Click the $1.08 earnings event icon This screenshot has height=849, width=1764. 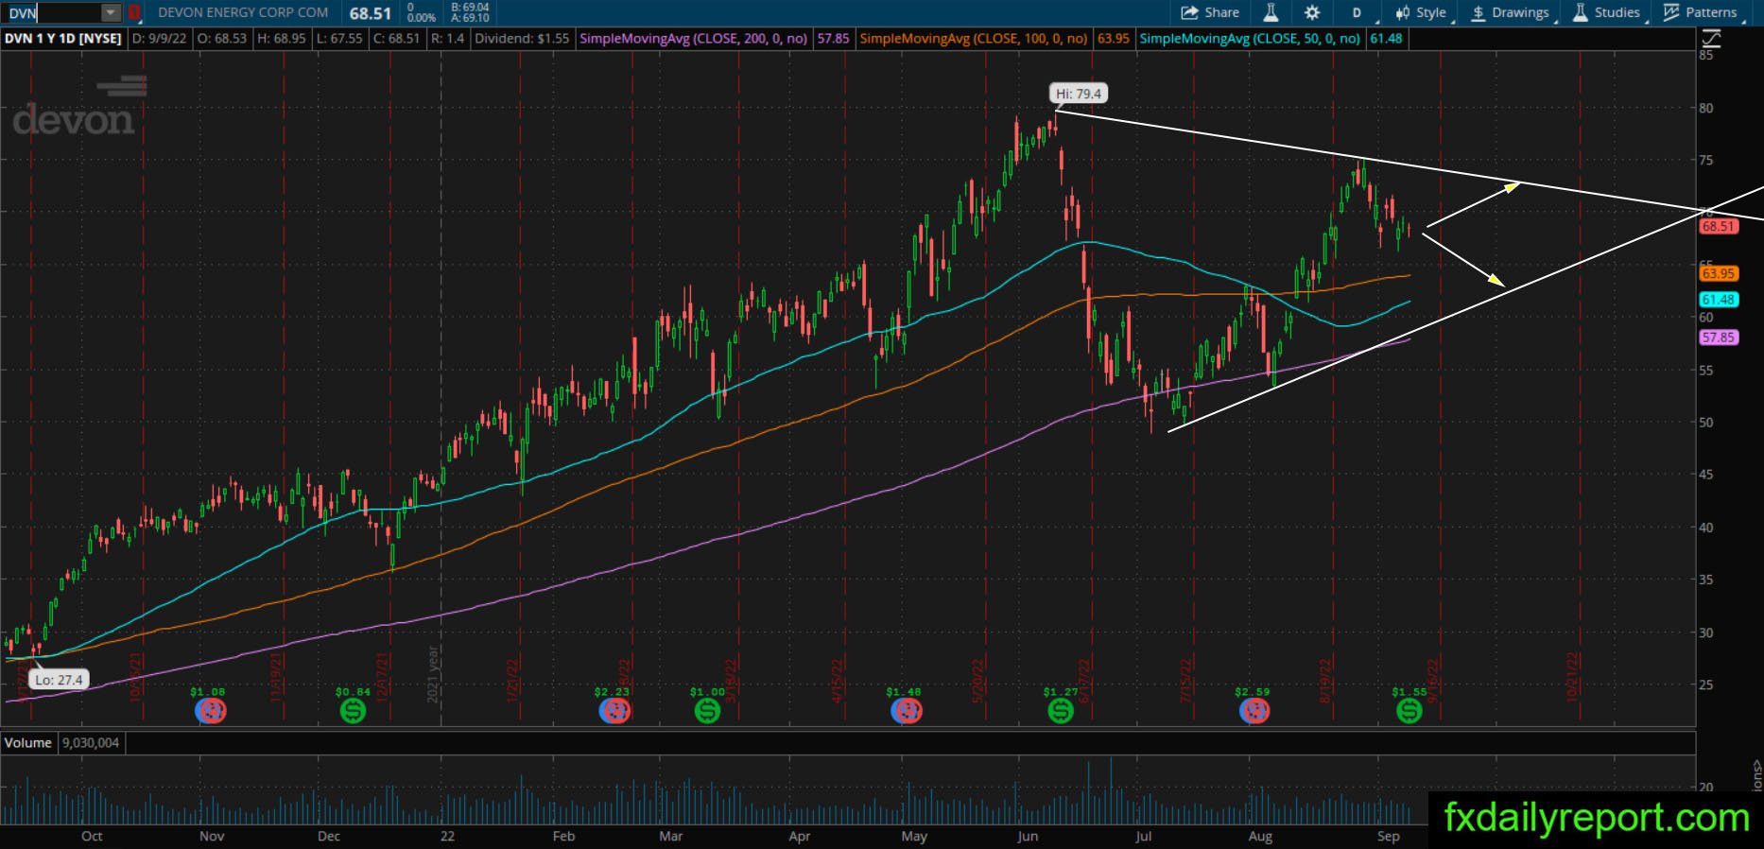click(210, 710)
